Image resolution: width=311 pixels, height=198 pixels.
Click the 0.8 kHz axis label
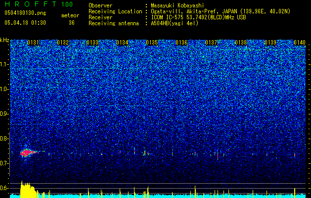point(4,139)
